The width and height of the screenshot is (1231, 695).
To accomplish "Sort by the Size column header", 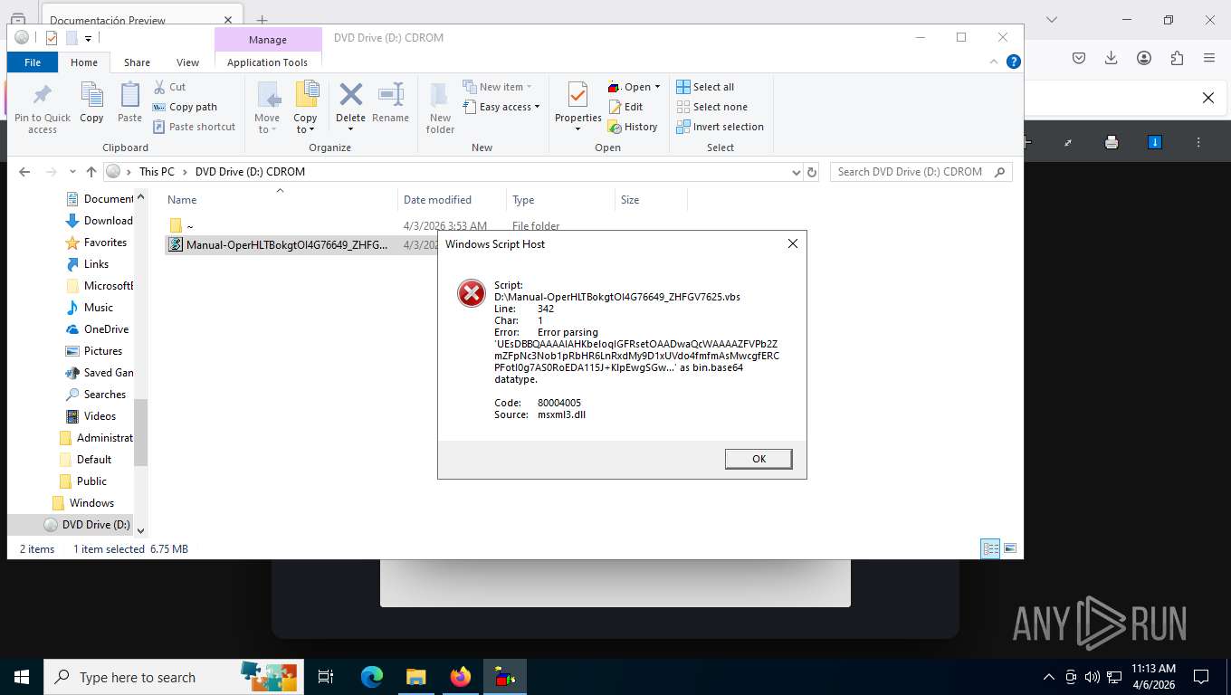I will 651,200.
